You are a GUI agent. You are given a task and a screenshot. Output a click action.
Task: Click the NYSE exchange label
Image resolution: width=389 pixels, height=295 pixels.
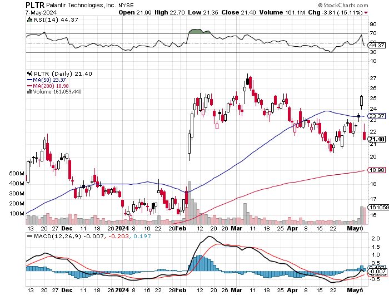(x=126, y=5)
